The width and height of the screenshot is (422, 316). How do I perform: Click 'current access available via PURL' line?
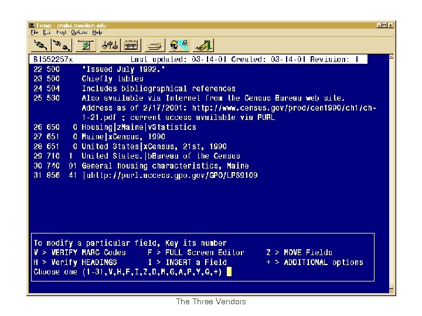(x=202, y=118)
